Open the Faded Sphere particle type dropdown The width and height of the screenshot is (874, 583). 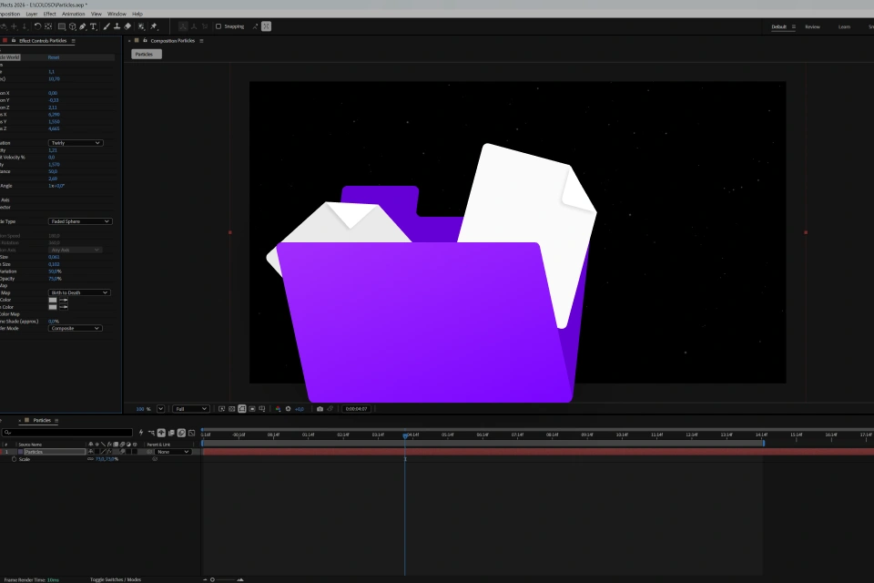[80, 221]
